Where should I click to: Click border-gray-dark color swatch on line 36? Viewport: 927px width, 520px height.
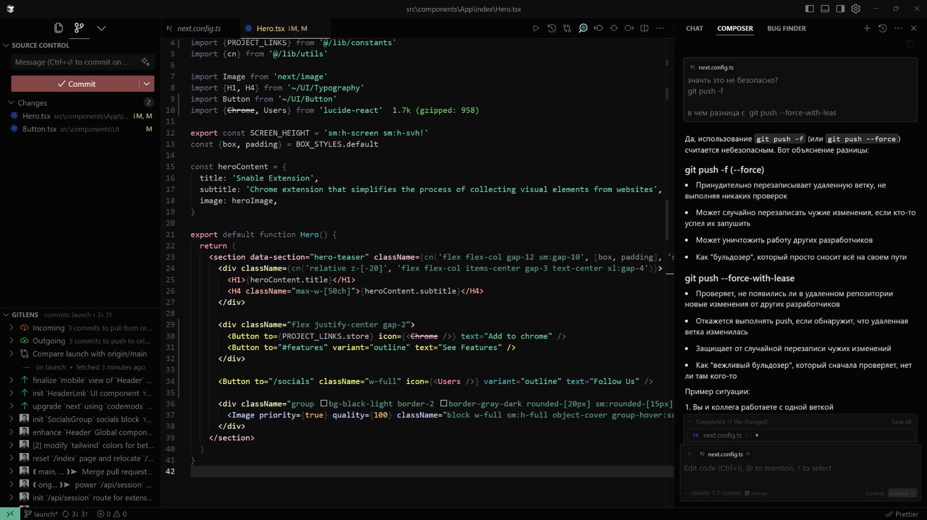[444, 403]
